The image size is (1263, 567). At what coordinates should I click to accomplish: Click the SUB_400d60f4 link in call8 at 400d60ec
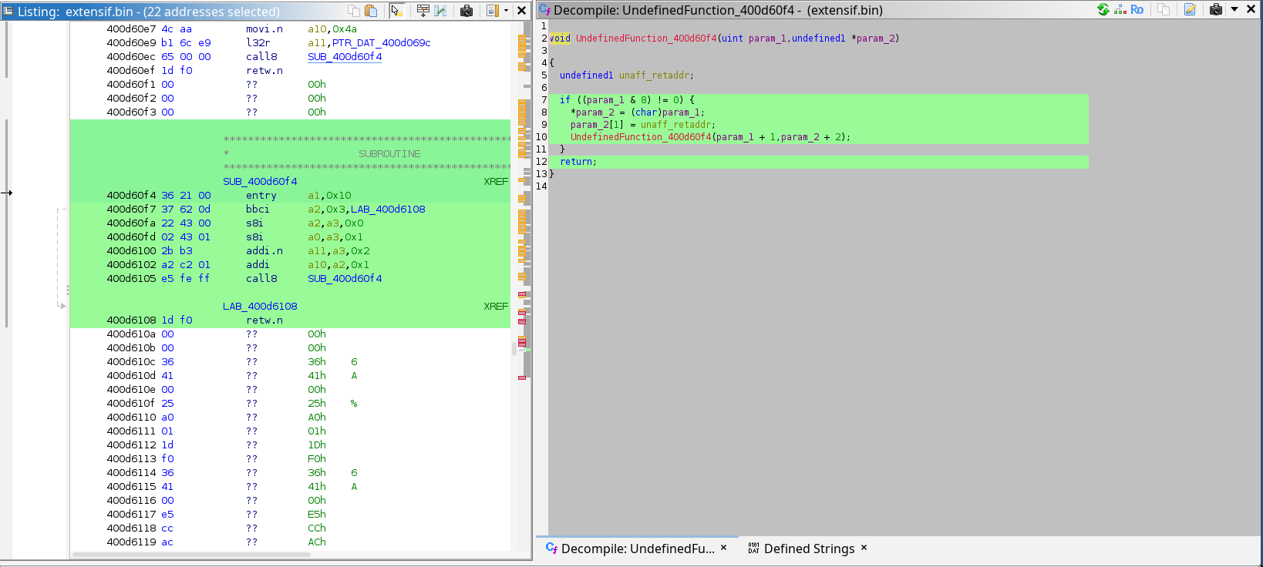(x=345, y=57)
